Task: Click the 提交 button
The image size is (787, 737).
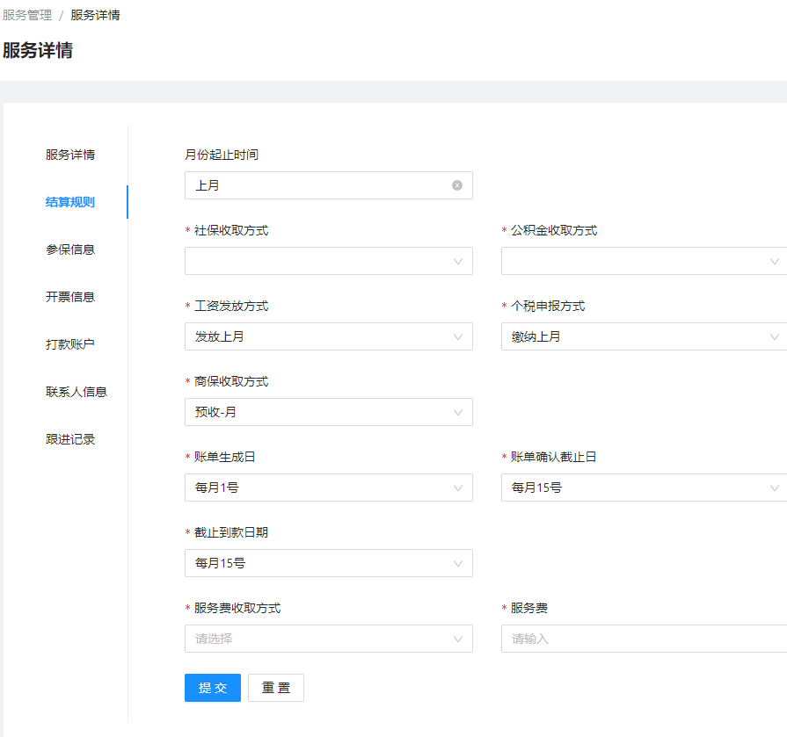Action: click(213, 688)
